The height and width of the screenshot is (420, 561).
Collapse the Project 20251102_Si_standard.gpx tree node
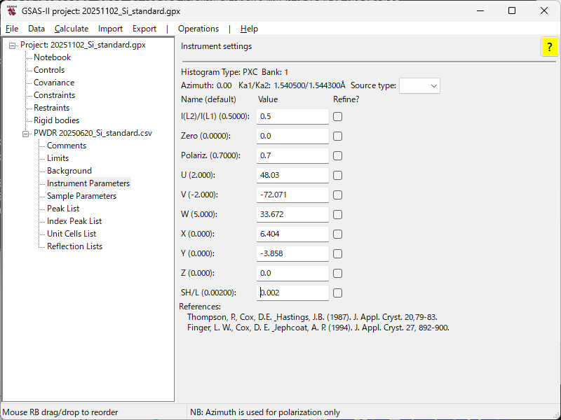[13, 45]
